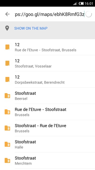Open Stoofstraat in Halle result
Viewport: 95px width, 170px height.
click(47, 144)
